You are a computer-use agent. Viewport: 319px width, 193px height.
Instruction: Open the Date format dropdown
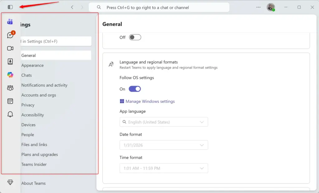click(164, 145)
